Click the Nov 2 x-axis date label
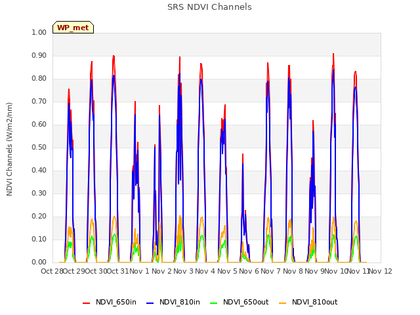 (x=161, y=271)
